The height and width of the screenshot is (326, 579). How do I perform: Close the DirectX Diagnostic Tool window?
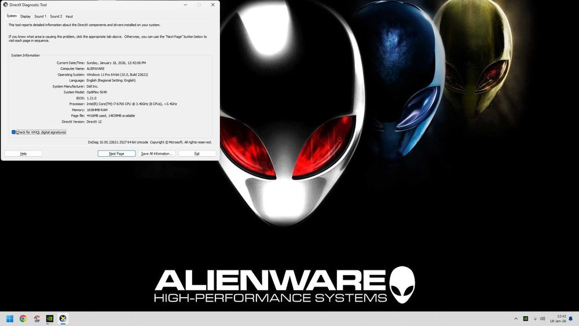click(212, 5)
